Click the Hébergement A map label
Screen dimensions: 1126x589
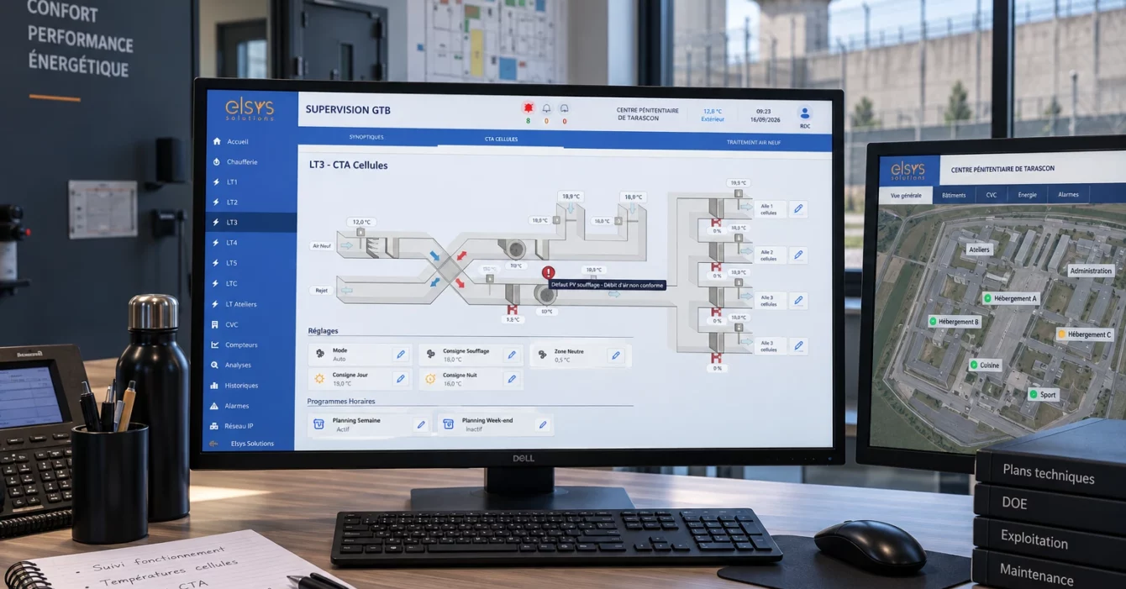1012,298
